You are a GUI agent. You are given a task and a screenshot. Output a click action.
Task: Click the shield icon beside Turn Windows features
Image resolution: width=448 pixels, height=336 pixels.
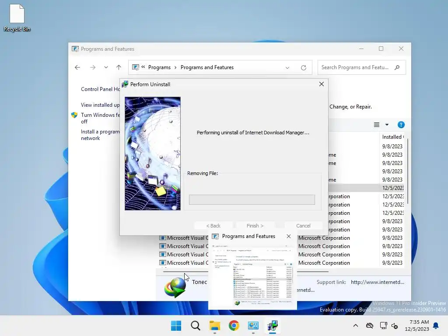(74, 115)
